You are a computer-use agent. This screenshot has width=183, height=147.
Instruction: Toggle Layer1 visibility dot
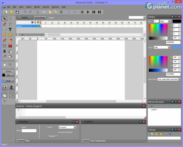[x=32, y=26]
